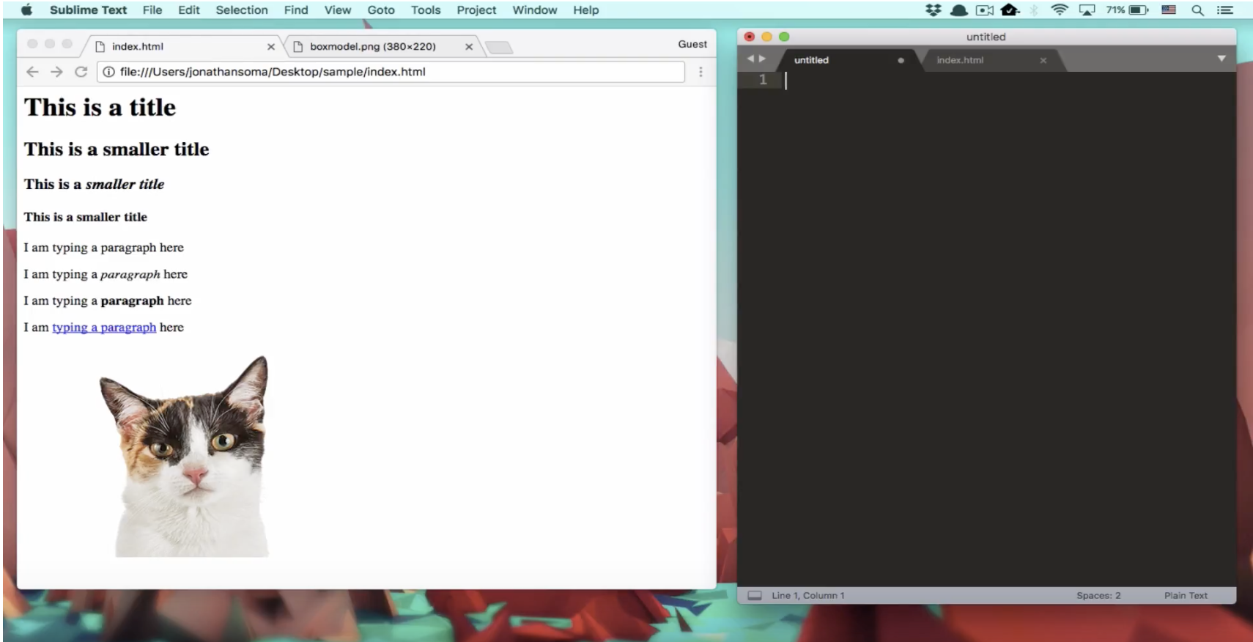Switch to boxmodel.png browser tab

pos(372,46)
